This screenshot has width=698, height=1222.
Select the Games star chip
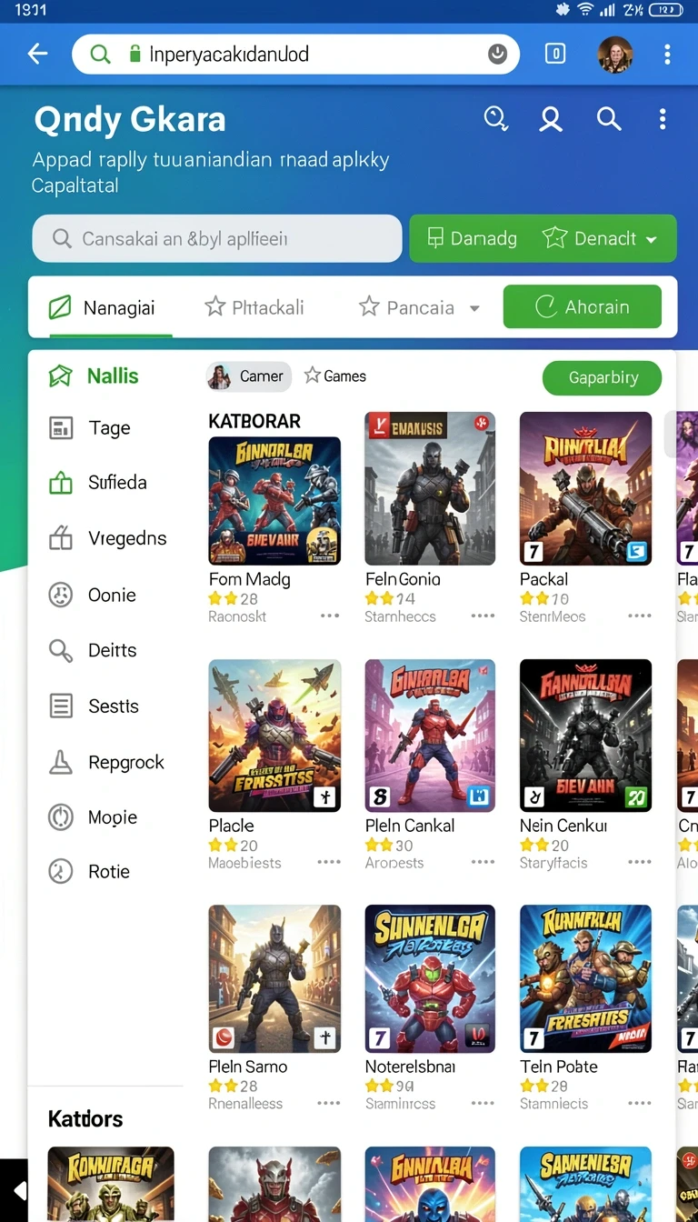pyautogui.click(x=335, y=376)
